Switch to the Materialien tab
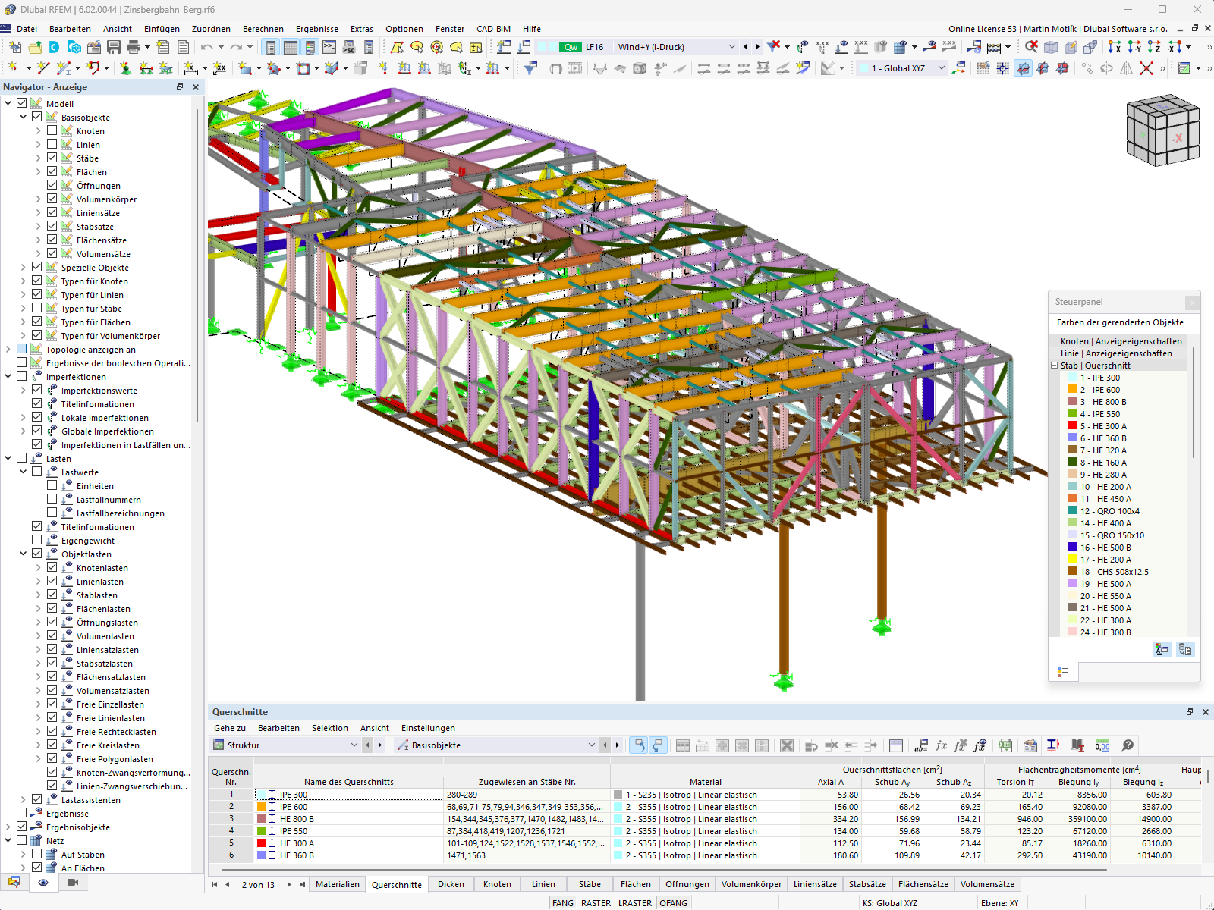This screenshot has height=910, width=1214. (x=337, y=883)
